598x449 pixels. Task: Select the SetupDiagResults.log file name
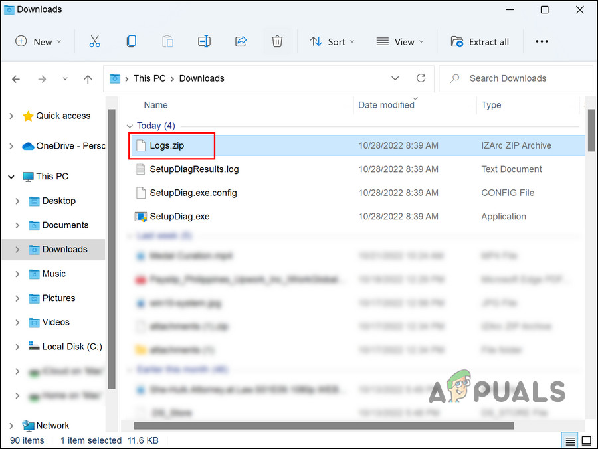pos(194,169)
